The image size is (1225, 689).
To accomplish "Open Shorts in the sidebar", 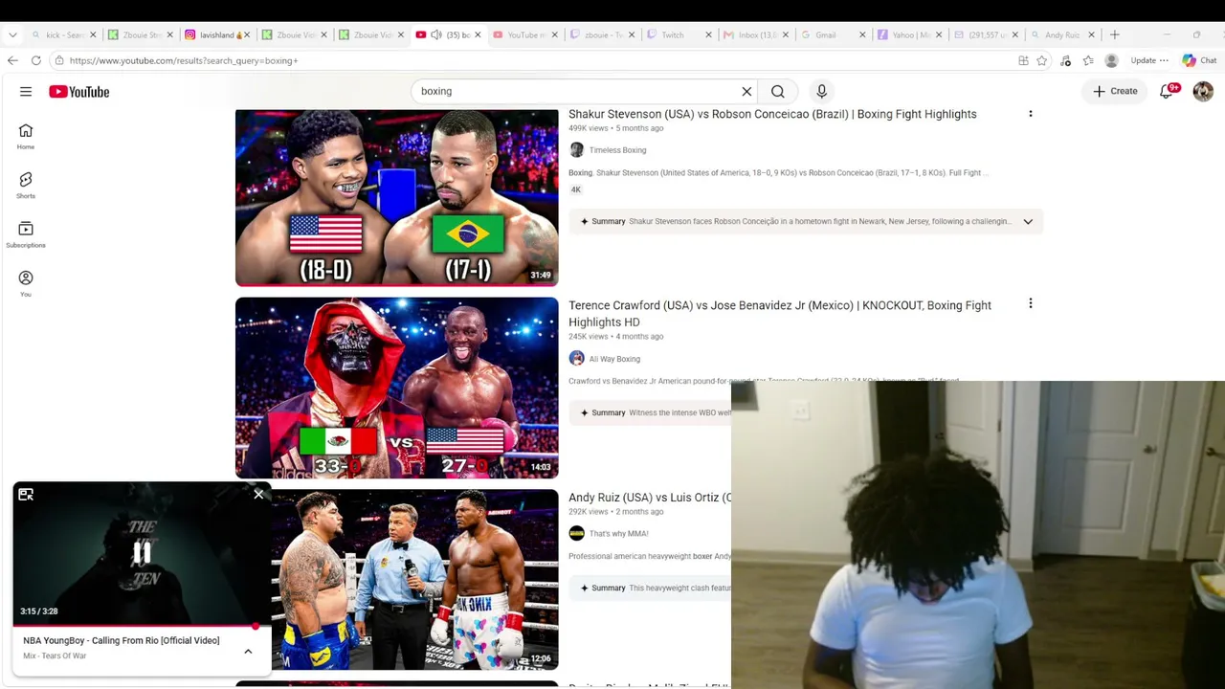I will point(26,186).
